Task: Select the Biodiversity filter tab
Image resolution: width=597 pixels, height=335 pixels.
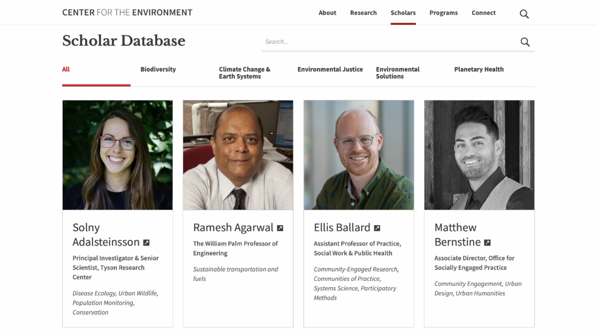Action: coord(158,70)
